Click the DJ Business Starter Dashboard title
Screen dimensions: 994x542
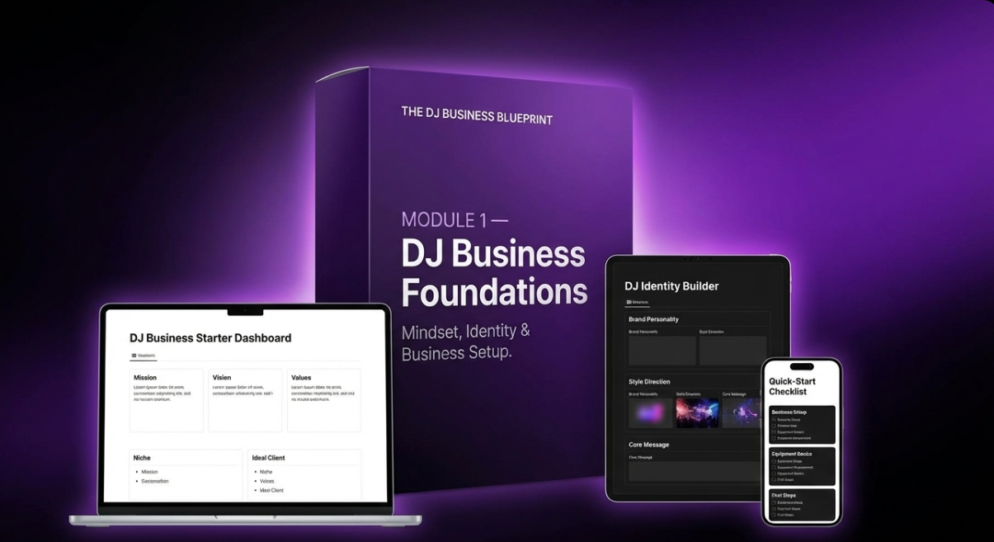click(x=210, y=337)
